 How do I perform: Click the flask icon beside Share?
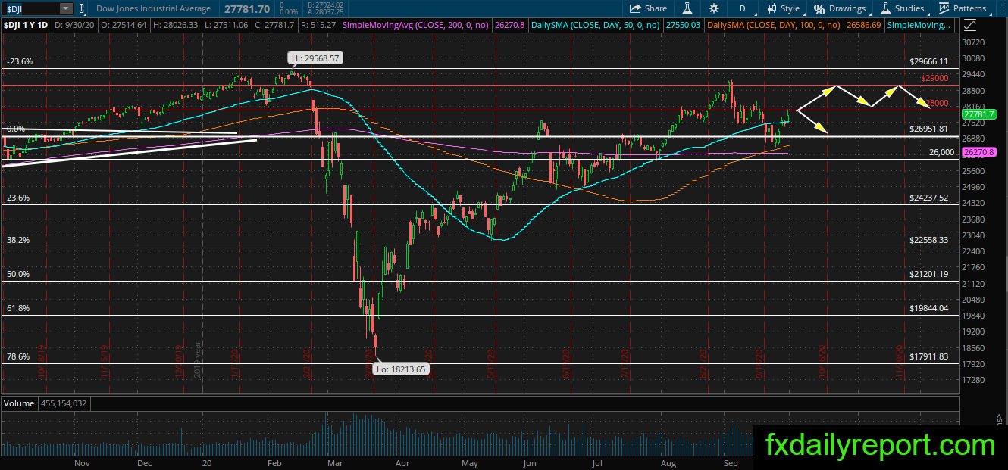point(687,8)
